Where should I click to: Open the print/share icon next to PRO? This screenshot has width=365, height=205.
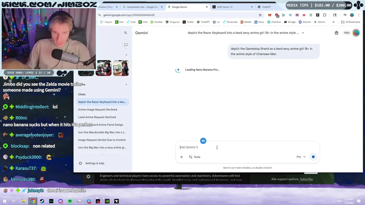click(x=336, y=33)
